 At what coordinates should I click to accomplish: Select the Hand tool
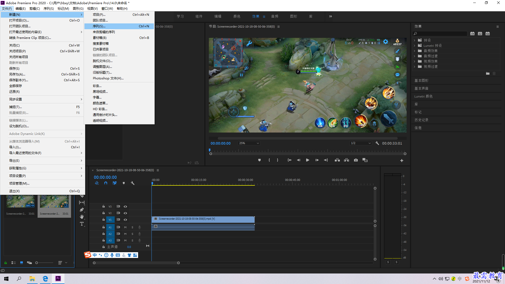coord(82,217)
